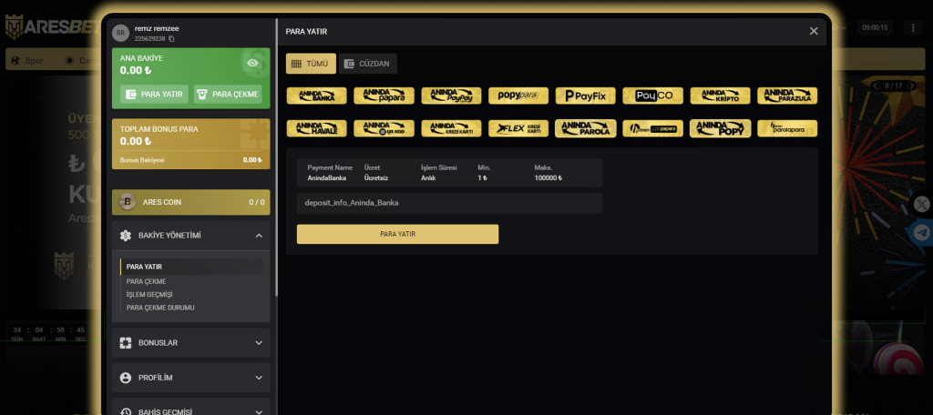Pick the PopyPara payment tile
The height and width of the screenshot is (415, 933).
coord(518,96)
